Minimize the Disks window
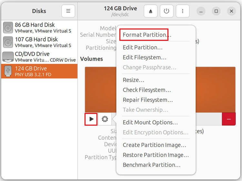Image resolution: width=242 pixels, height=181 pixels. pyautogui.click(x=201, y=11)
